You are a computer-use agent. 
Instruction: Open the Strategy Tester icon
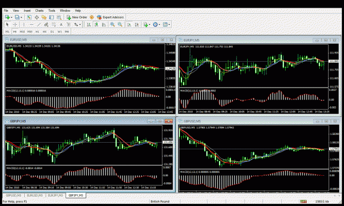59,17
